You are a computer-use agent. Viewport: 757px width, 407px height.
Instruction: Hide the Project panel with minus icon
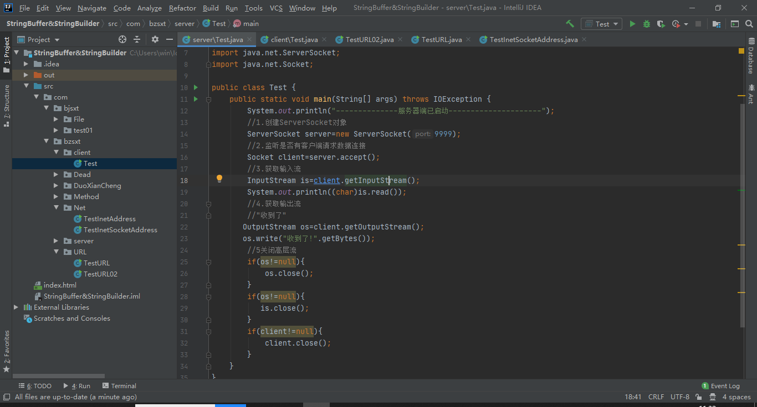click(170, 39)
